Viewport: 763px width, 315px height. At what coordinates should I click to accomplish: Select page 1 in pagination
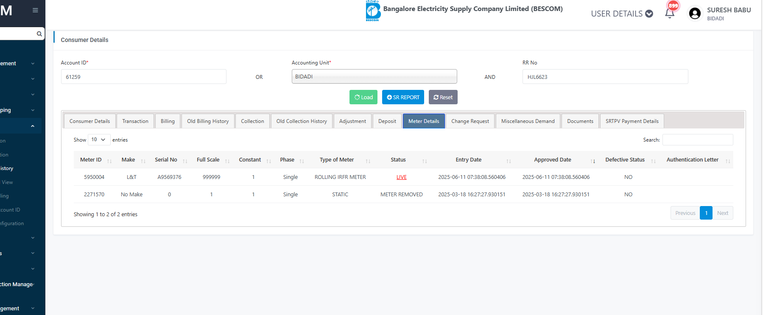coord(706,213)
